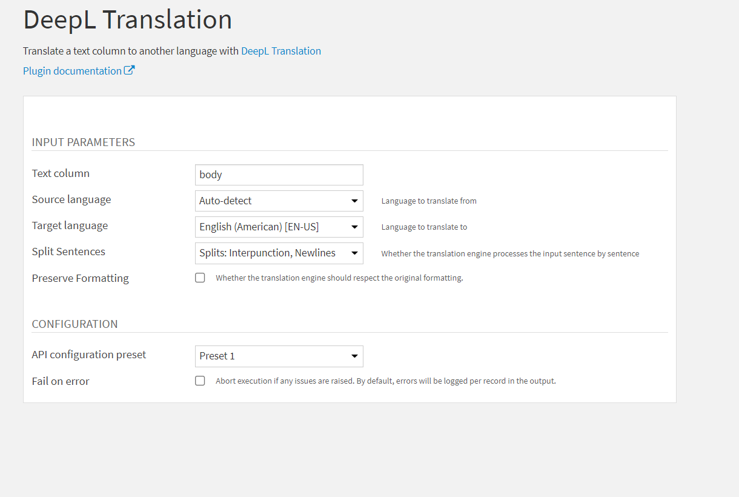
Task: Expand the API configuration preset dropdown
Action: (x=279, y=356)
